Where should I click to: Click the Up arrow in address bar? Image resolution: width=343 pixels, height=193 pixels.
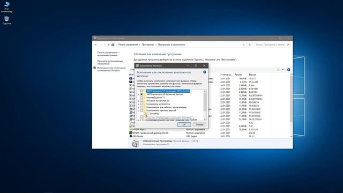108,44
